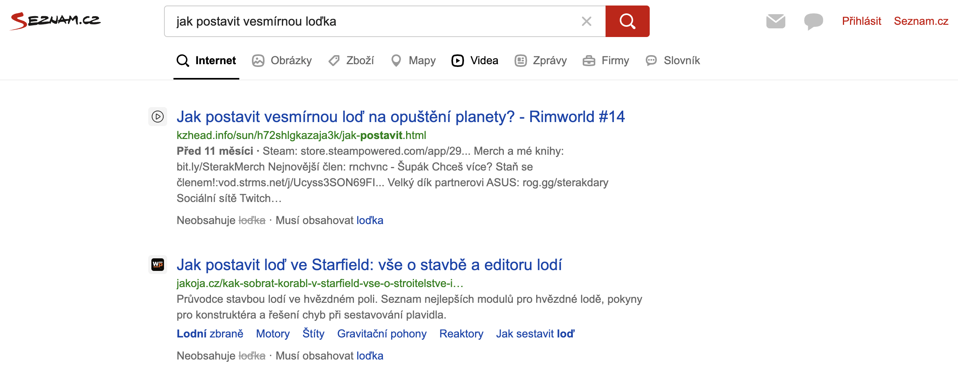Open the Gravitační pohony sitelink
The width and height of the screenshot is (958, 378).
tap(382, 334)
